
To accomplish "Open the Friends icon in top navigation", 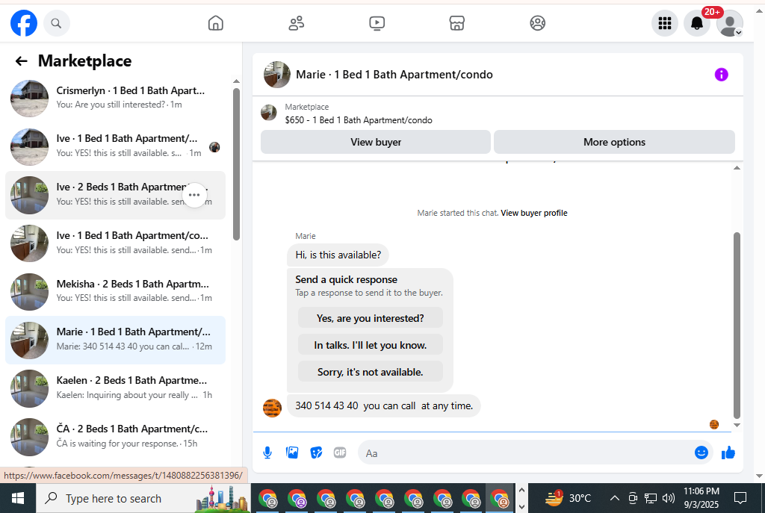I will coord(296,23).
